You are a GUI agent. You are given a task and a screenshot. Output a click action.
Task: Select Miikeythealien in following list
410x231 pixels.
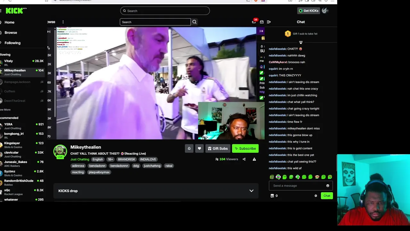click(22, 72)
